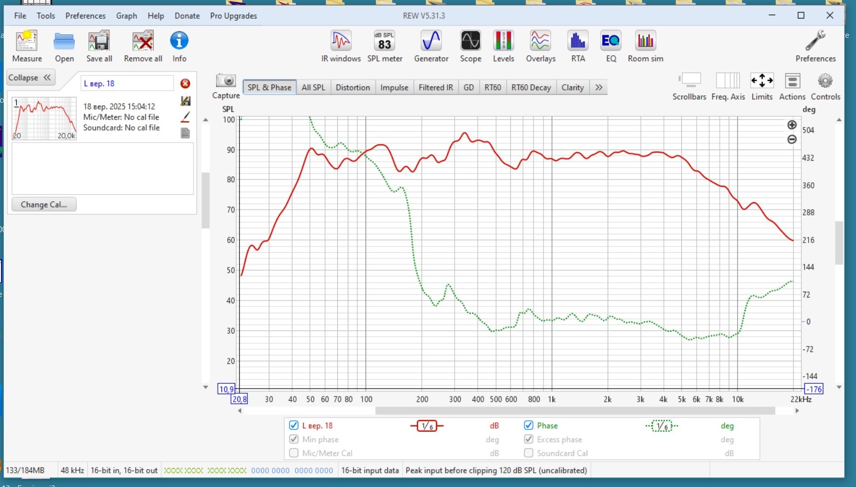Open the Donate menu

[187, 16]
